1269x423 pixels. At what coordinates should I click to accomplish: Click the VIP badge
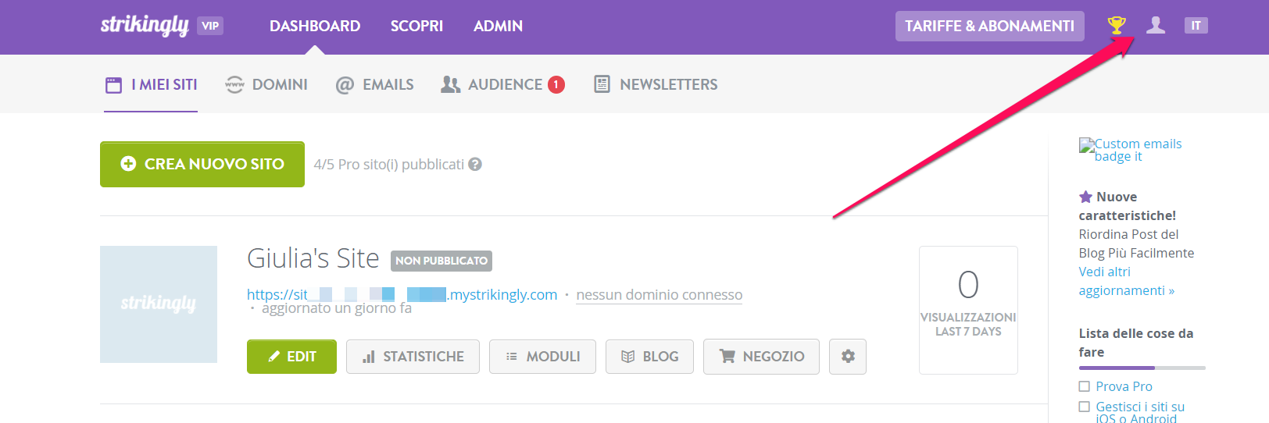pyautogui.click(x=210, y=26)
